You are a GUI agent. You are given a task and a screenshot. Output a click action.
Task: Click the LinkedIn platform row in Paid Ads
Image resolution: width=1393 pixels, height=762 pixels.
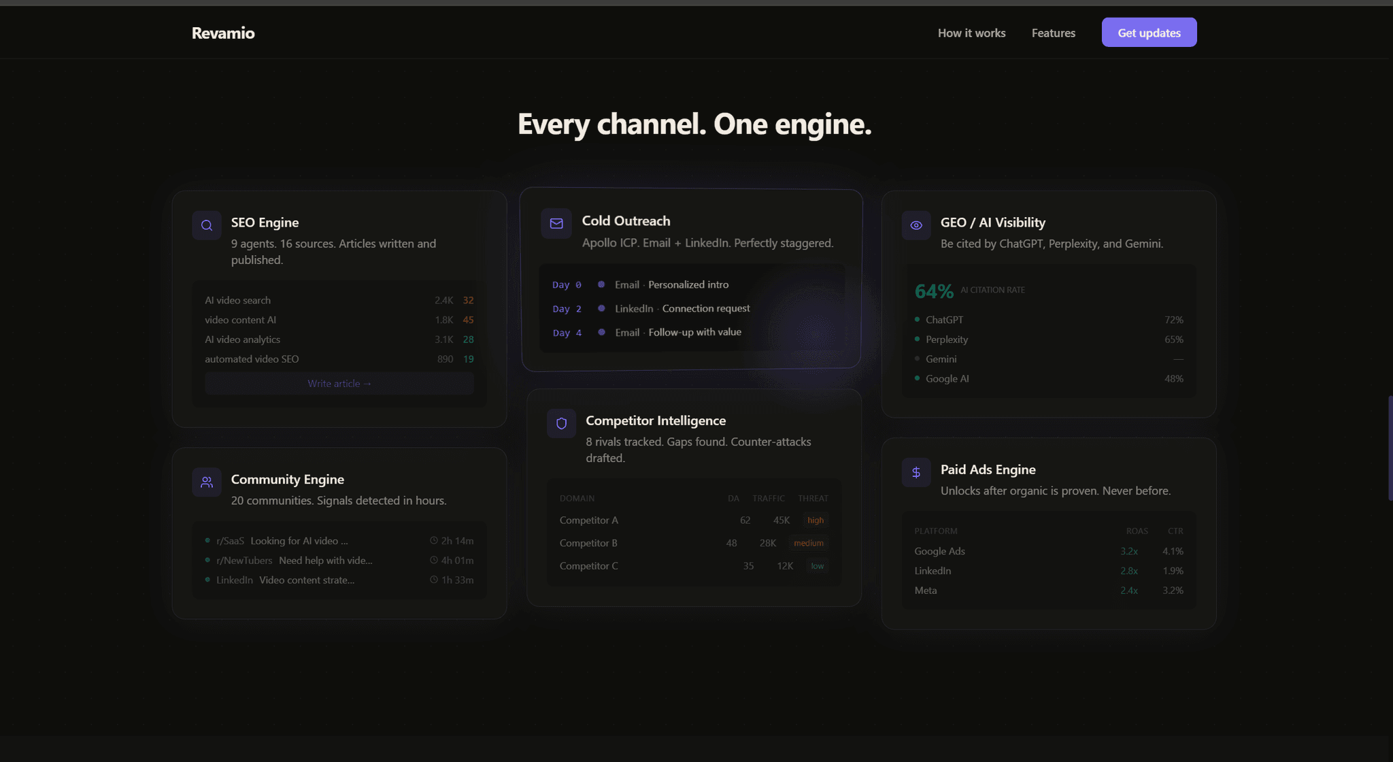click(1049, 571)
